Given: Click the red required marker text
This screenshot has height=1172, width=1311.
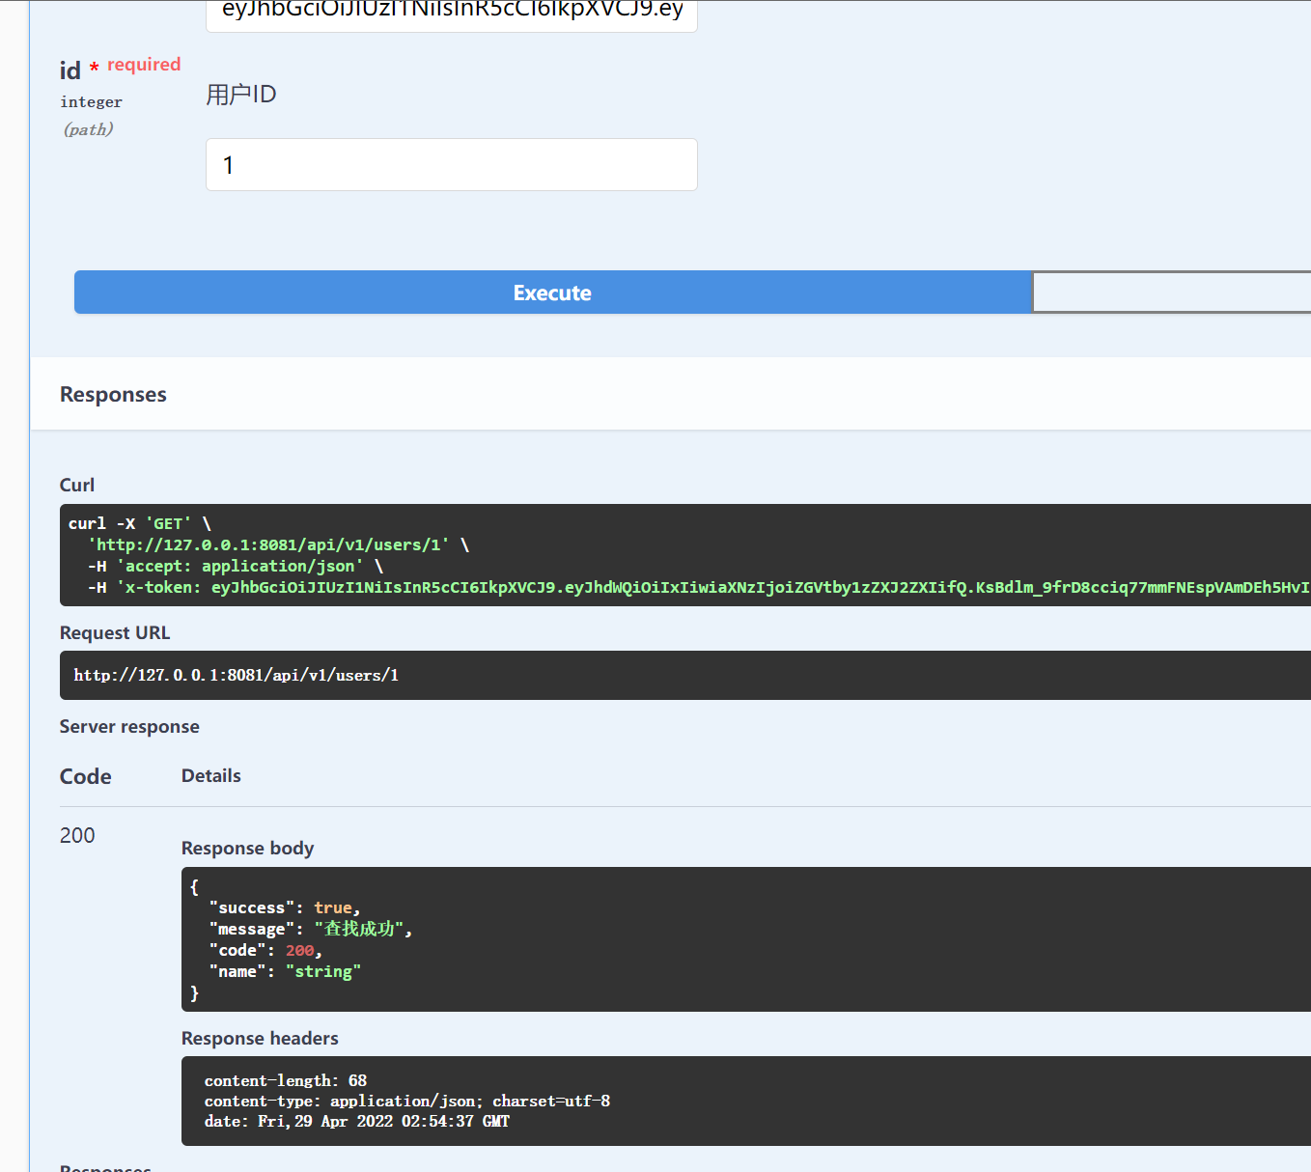Looking at the screenshot, I should pyautogui.click(x=144, y=64).
